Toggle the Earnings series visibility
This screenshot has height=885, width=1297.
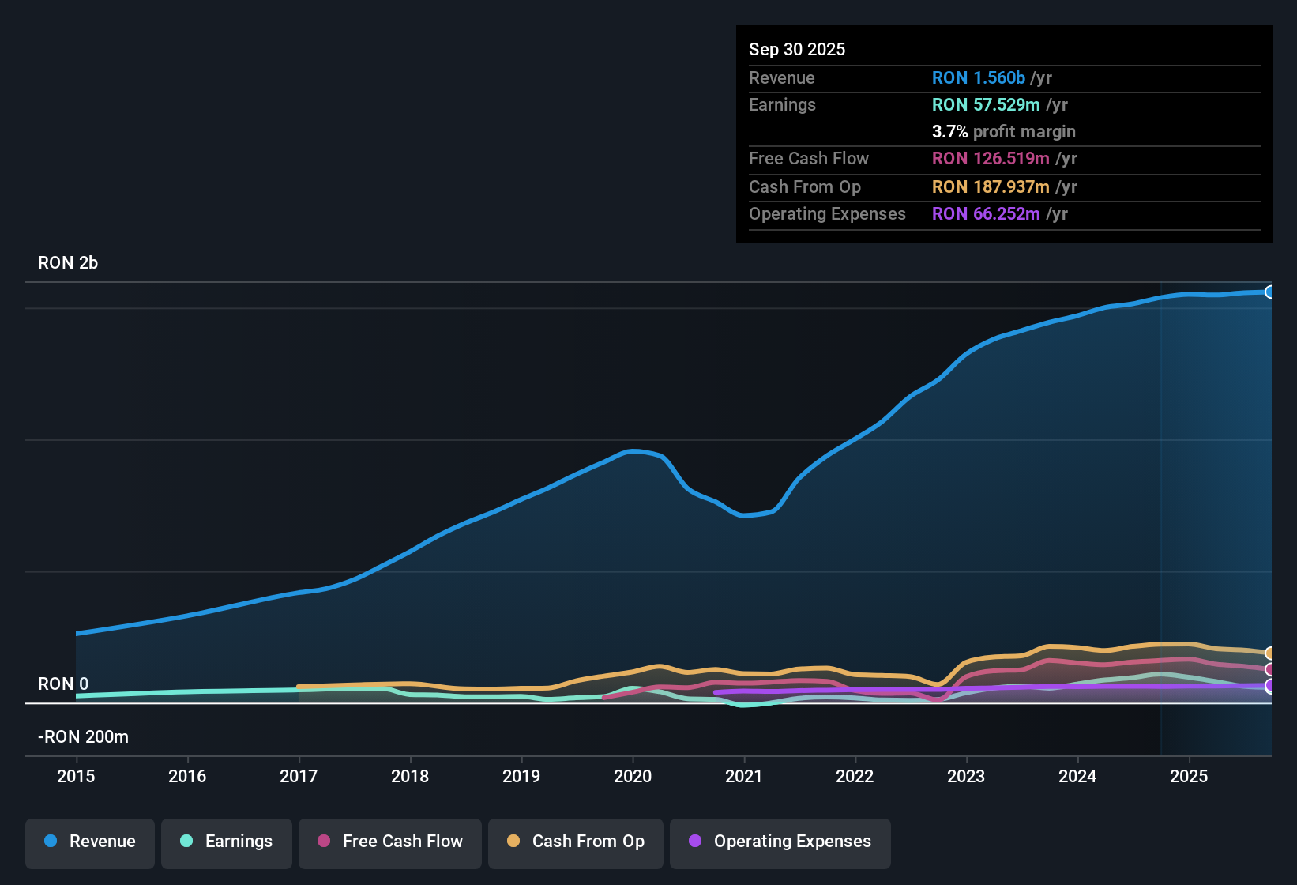(226, 842)
